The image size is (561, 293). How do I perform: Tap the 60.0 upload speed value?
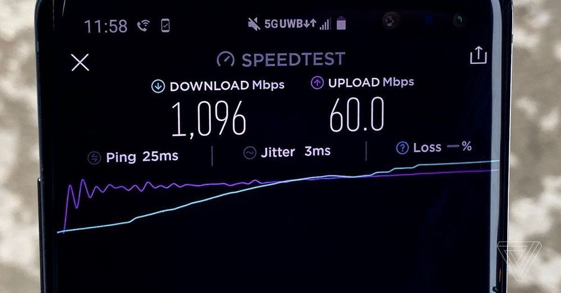pos(357,115)
